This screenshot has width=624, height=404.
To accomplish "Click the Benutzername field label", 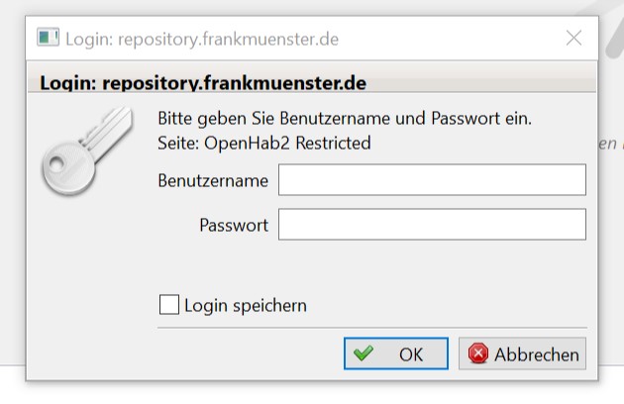I will click(x=213, y=180).
